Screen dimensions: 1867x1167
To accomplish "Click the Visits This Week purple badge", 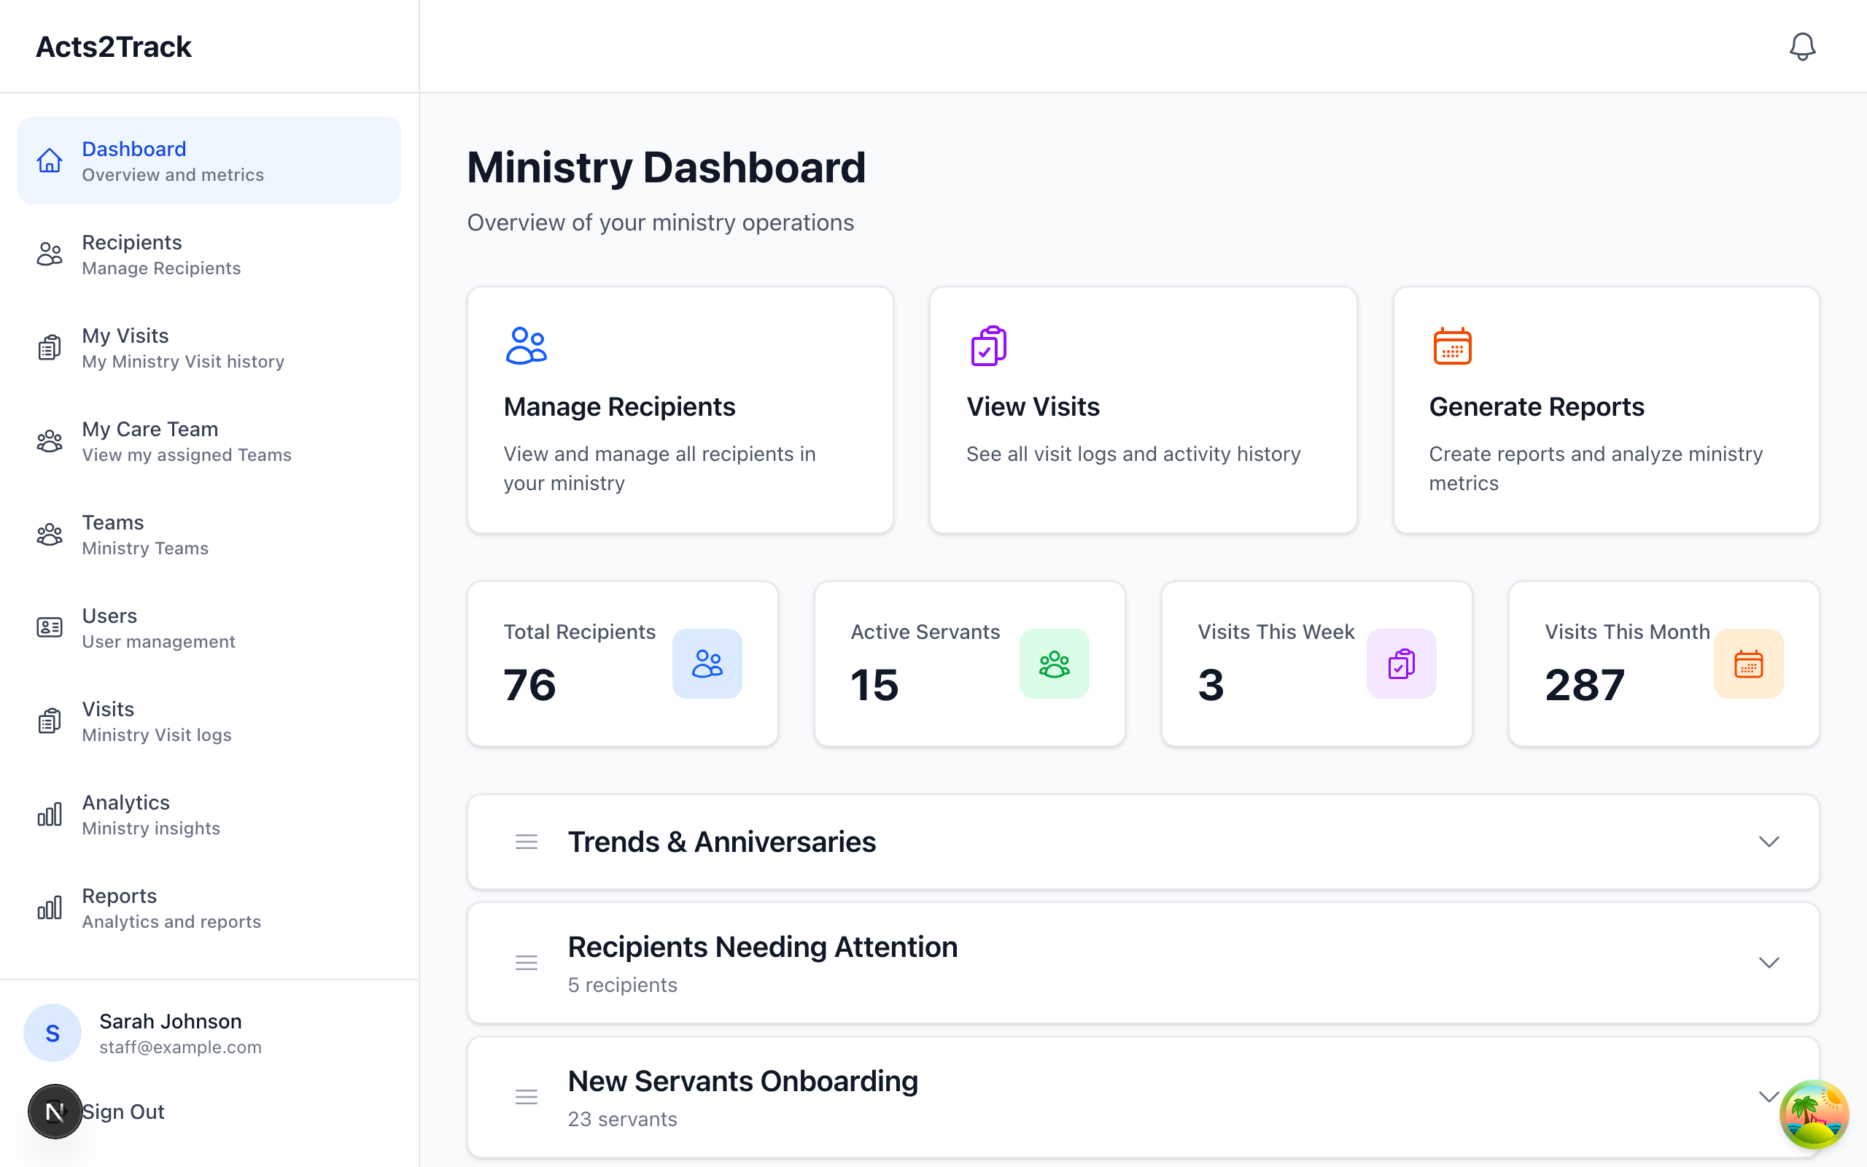I will (x=1401, y=664).
